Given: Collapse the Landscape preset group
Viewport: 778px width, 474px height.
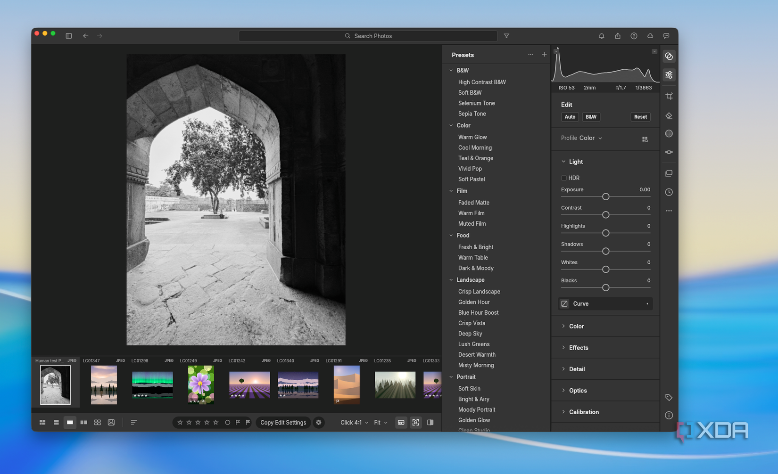Looking at the screenshot, I should 451,280.
